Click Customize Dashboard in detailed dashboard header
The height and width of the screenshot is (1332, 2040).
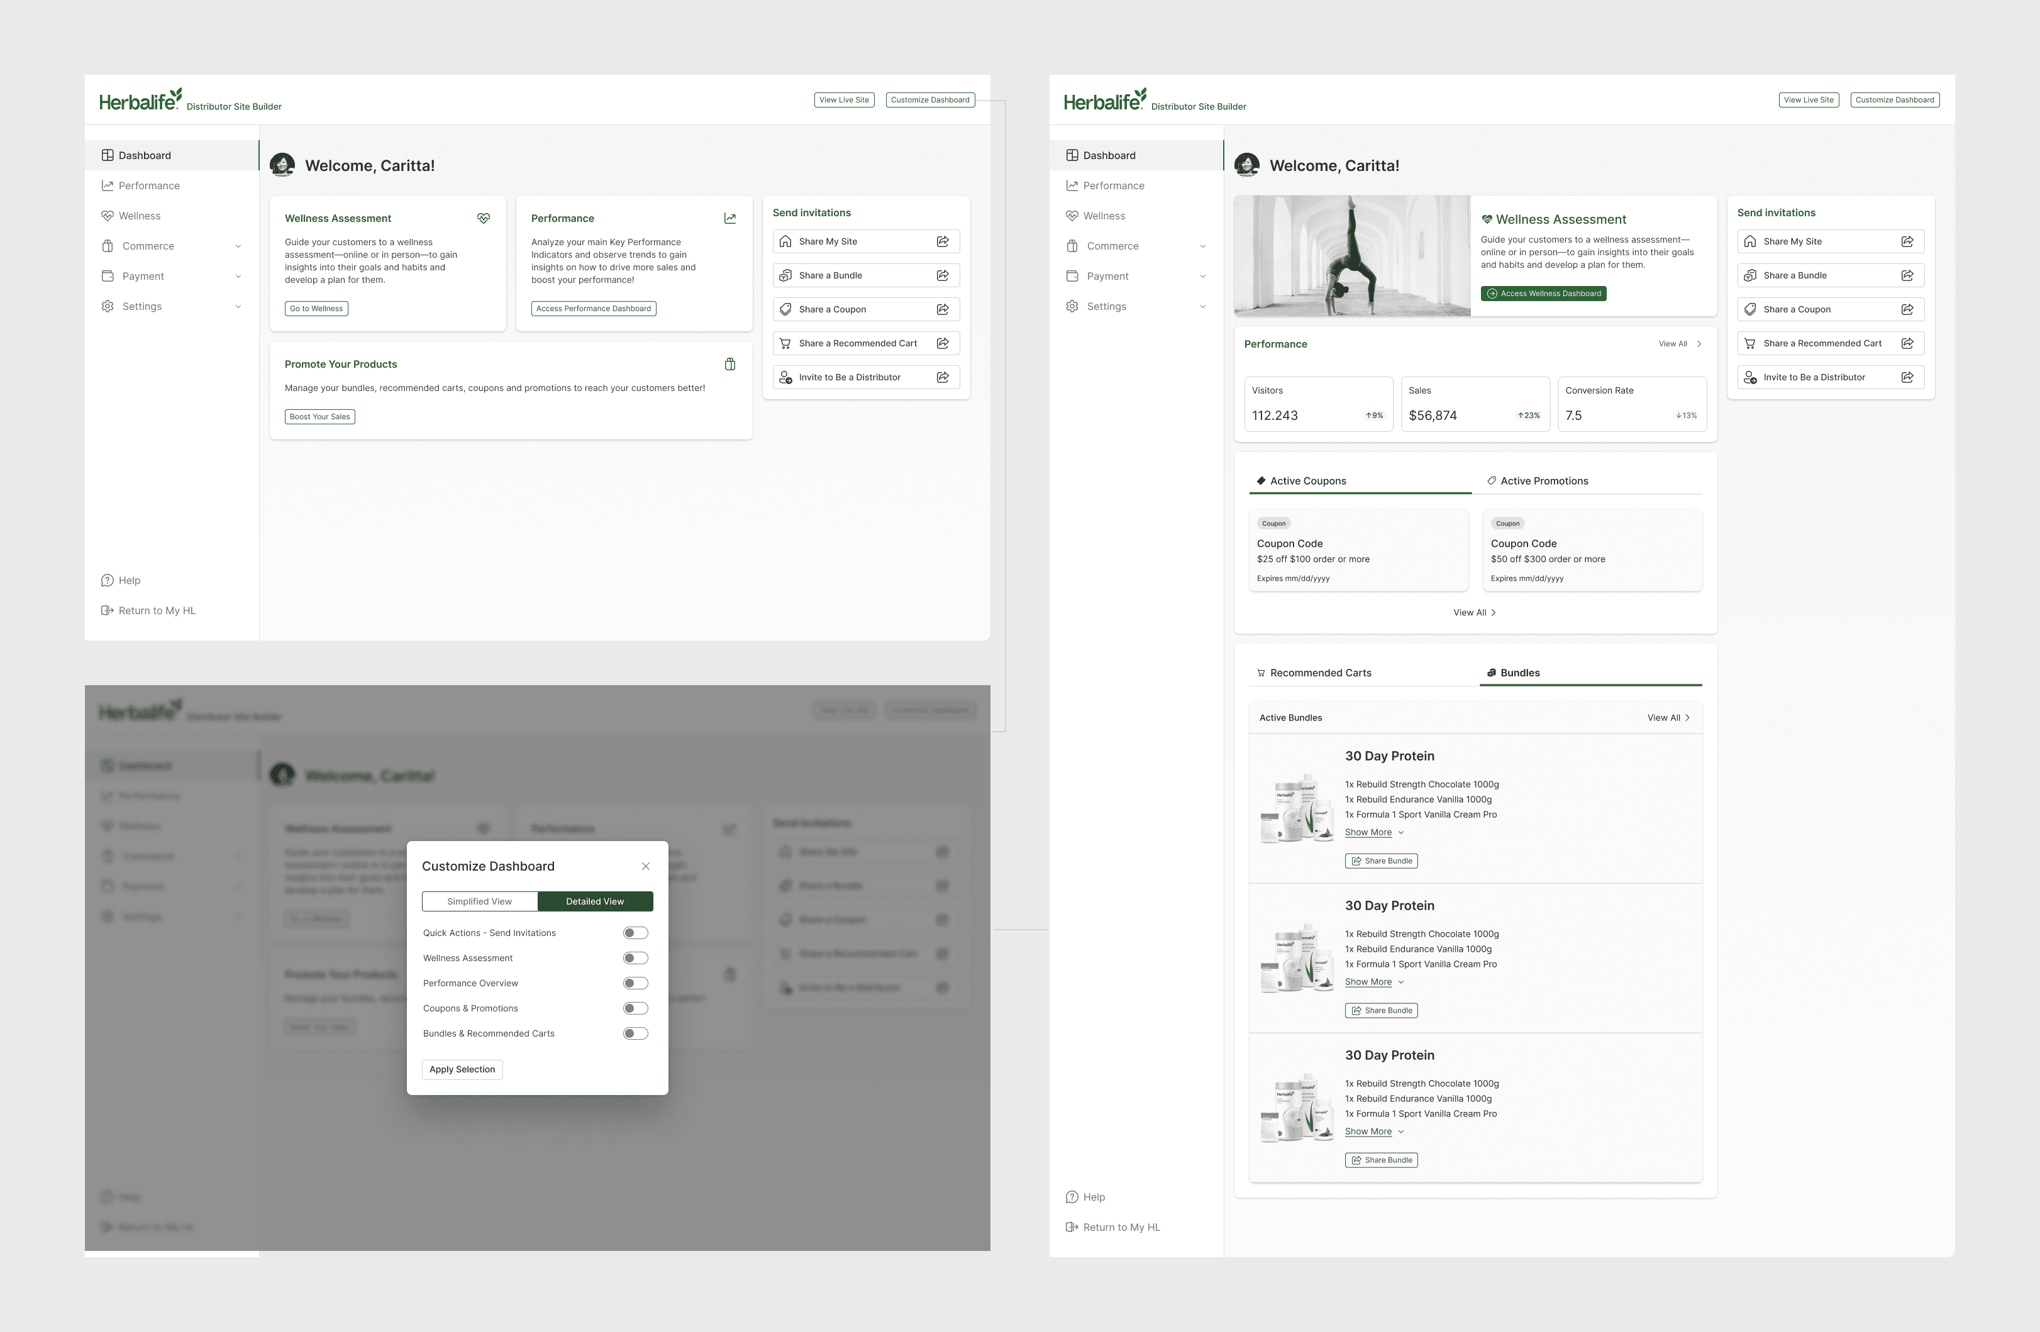(x=1894, y=100)
